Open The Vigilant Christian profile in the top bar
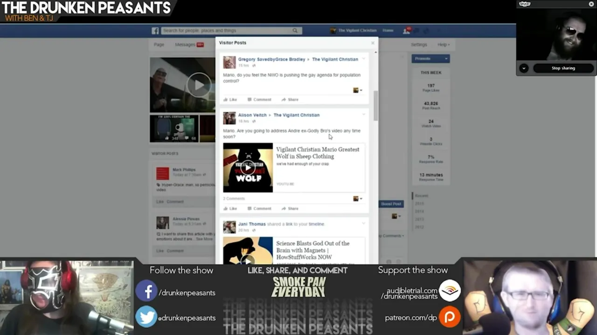The height and width of the screenshot is (335, 597). pos(353,31)
